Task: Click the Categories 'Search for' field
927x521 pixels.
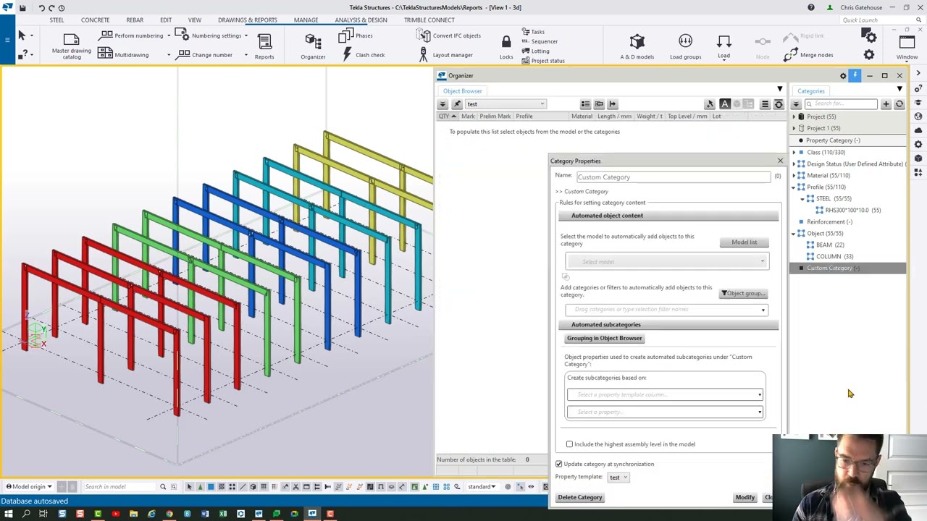Action: coord(840,104)
